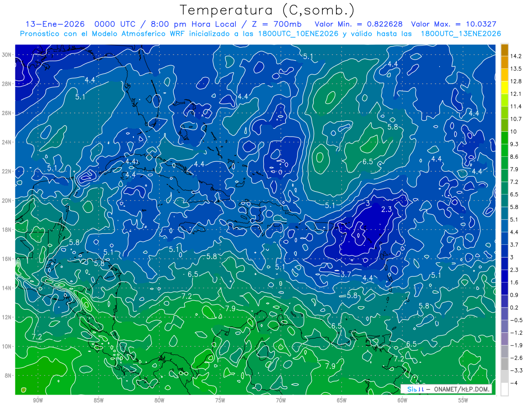Click the "26N" latitude axis label
The width and height of the screenshot is (525, 406).
[x=7, y=113]
